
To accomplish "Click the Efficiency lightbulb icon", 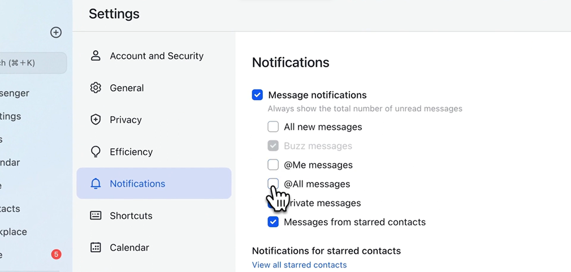I will point(96,152).
